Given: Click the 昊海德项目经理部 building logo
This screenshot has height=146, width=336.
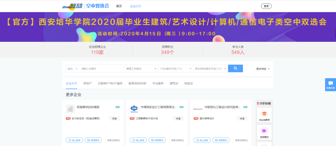Looking at the screenshot, I should 70,109.
